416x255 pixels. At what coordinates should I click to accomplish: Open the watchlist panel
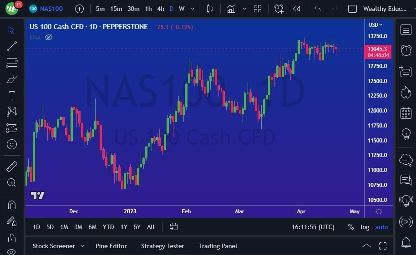tap(406, 29)
